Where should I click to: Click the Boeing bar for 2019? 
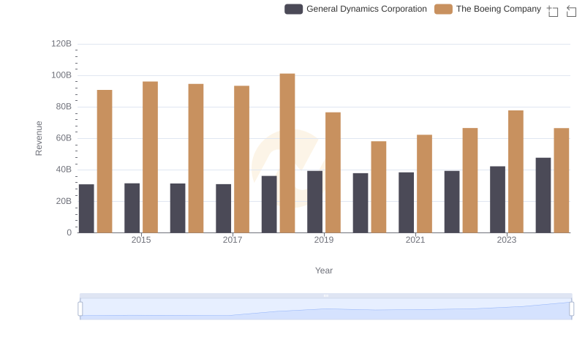333,173
